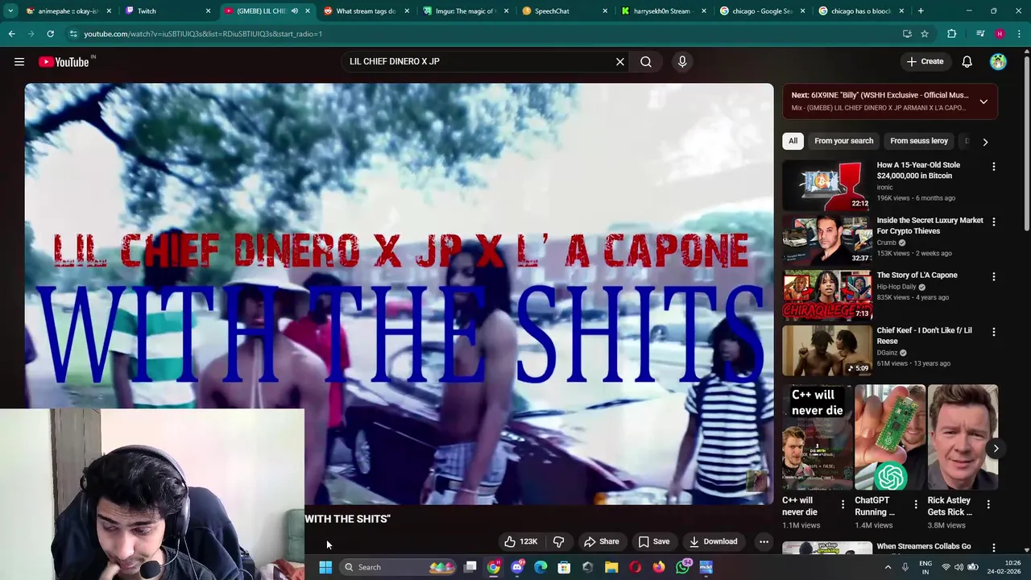The image size is (1031, 580).
Task: Bookmark this page with star
Action: click(x=925, y=34)
